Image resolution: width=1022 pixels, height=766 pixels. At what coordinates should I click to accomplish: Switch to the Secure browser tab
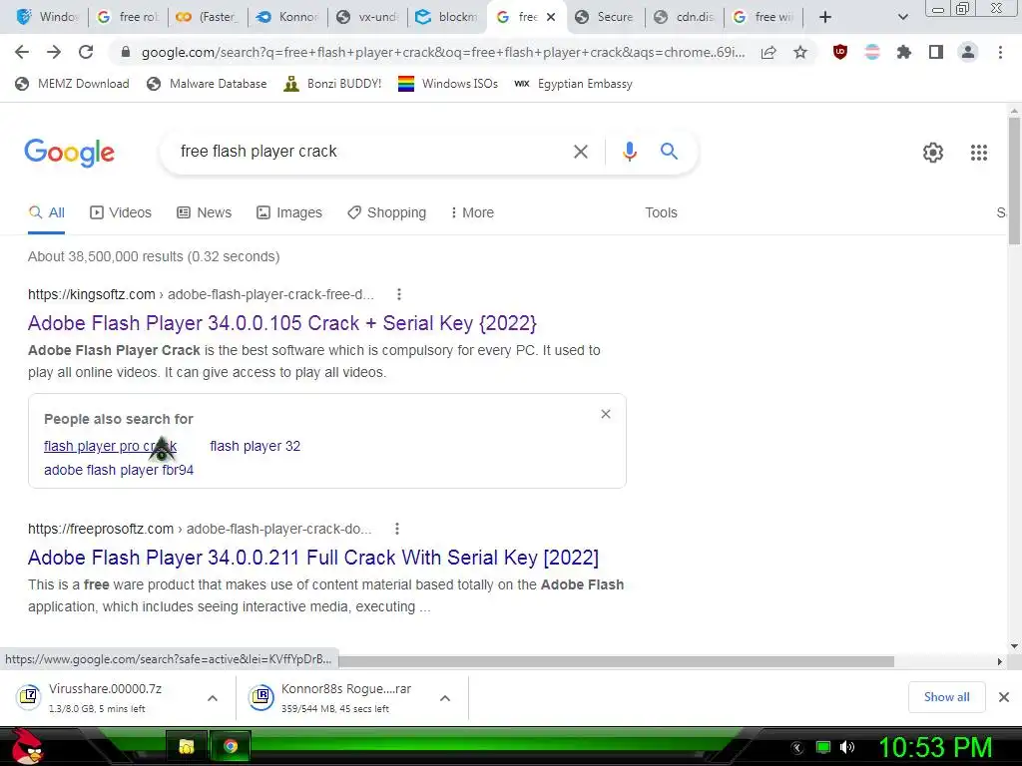[x=605, y=17]
